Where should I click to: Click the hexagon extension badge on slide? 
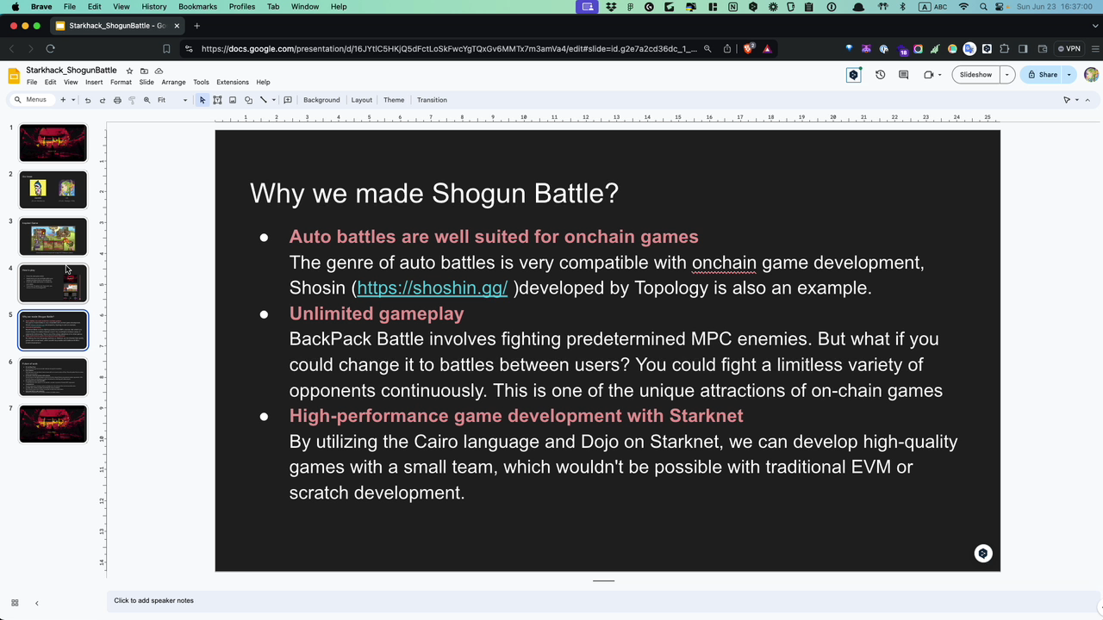(x=983, y=554)
